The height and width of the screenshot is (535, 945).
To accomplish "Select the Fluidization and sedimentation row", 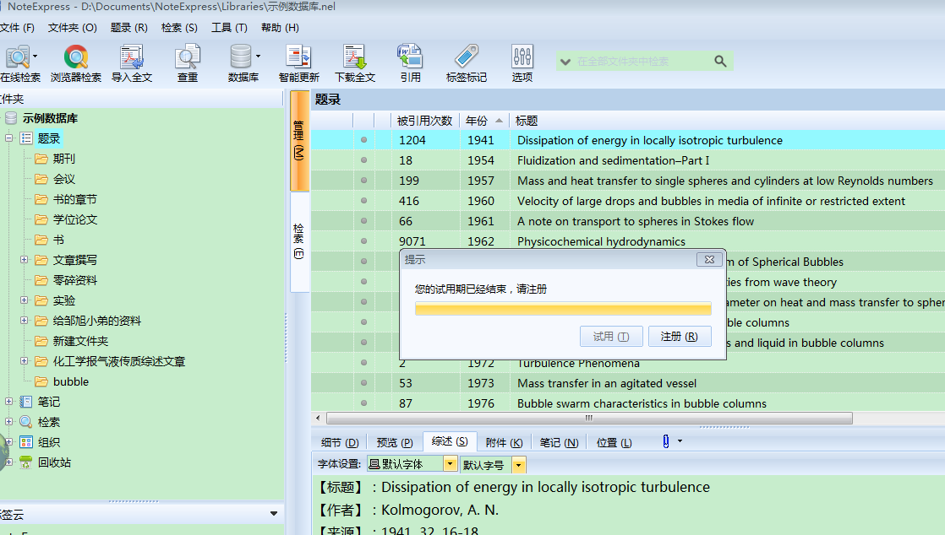I will point(627,160).
